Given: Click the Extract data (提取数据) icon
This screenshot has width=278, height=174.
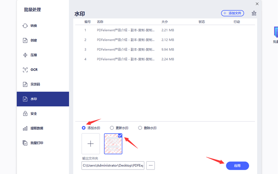Looking at the screenshot, I should [25, 128].
